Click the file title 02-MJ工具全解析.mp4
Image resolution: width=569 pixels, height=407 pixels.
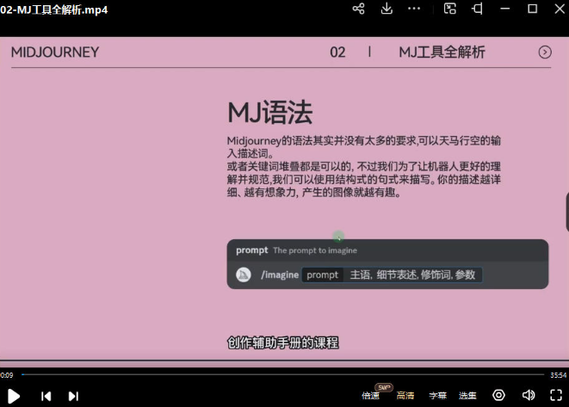tap(53, 9)
